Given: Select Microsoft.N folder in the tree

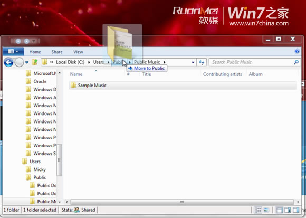Looking at the screenshot, I should point(41,73).
